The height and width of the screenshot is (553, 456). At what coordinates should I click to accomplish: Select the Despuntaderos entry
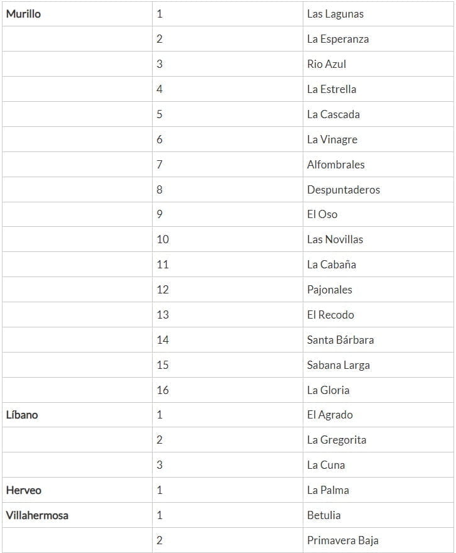(344, 190)
